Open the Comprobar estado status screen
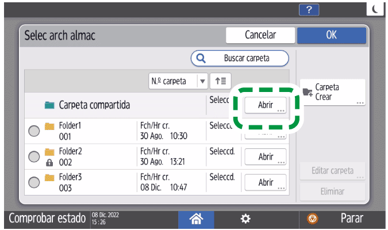This screenshot has width=388, height=230. tap(44, 219)
